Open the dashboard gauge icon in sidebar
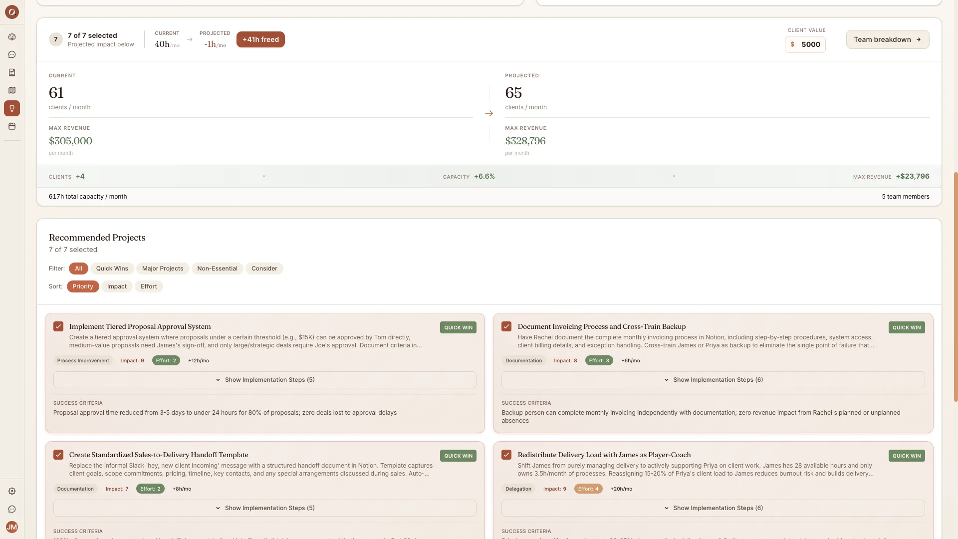The width and height of the screenshot is (958, 539). (x=12, y=37)
